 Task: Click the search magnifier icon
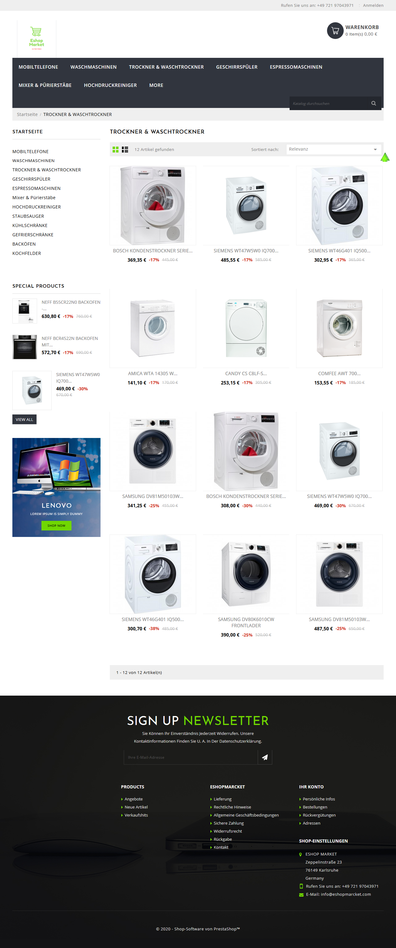pyautogui.click(x=373, y=103)
